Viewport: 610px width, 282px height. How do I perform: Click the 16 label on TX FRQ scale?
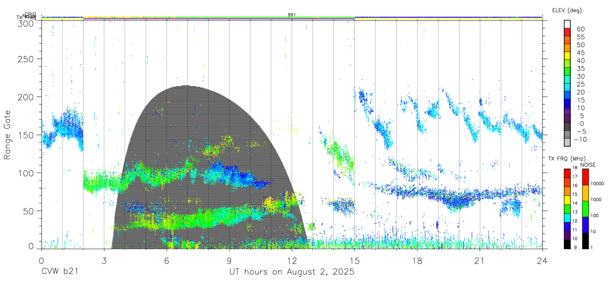[575, 185]
